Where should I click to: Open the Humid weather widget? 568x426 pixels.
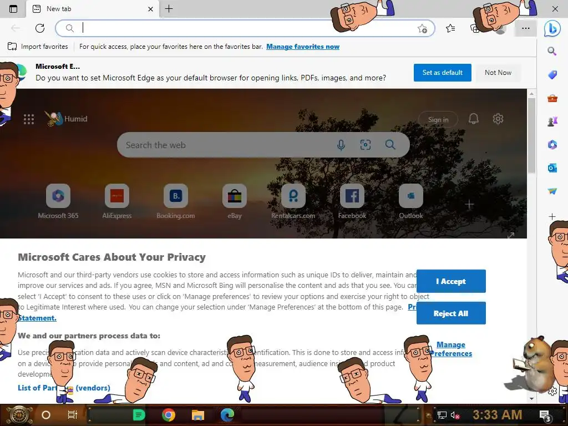tap(67, 119)
